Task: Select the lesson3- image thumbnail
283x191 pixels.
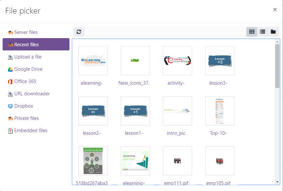Action: tap(220, 61)
